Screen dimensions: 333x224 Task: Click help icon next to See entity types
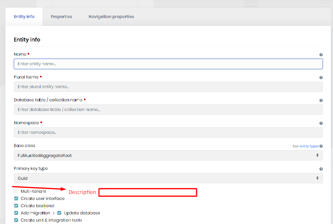point(321,146)
